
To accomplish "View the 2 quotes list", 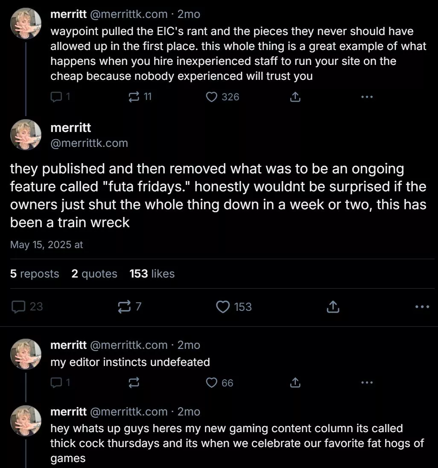I will (94, 274).
